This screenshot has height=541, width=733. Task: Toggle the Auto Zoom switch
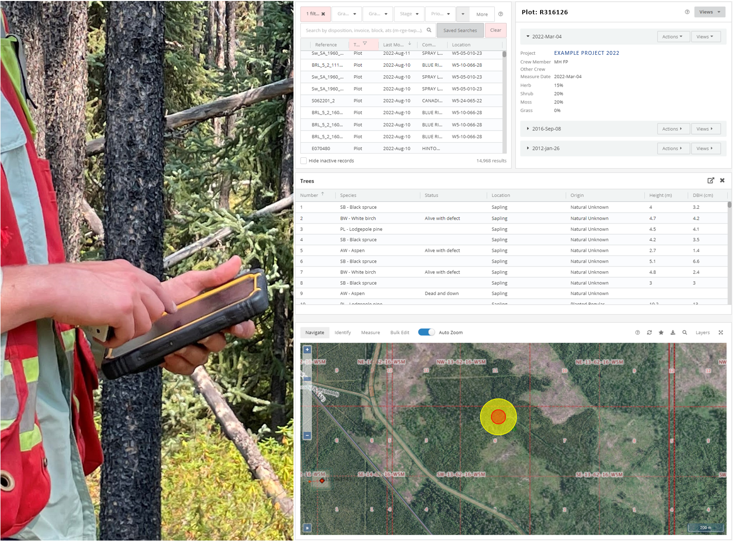tap(426, 332)
